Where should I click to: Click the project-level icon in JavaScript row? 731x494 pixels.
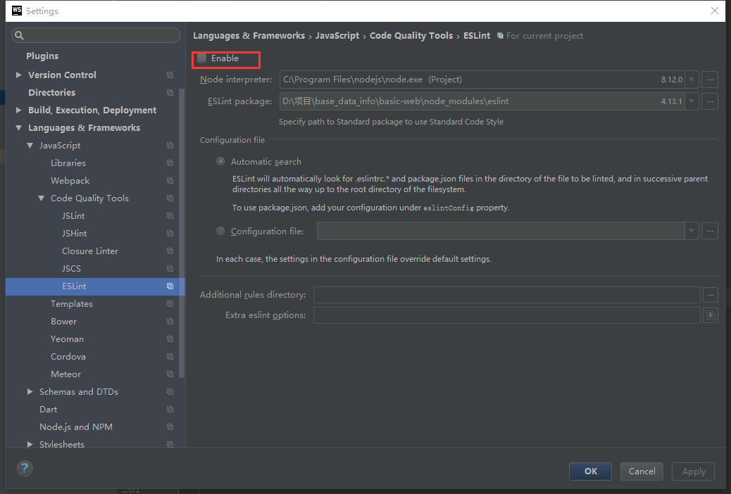170,146
